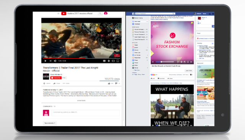Toggle fullscreen on the Fashion video
This screenshot has height=140, width=245.
(188, 62)
